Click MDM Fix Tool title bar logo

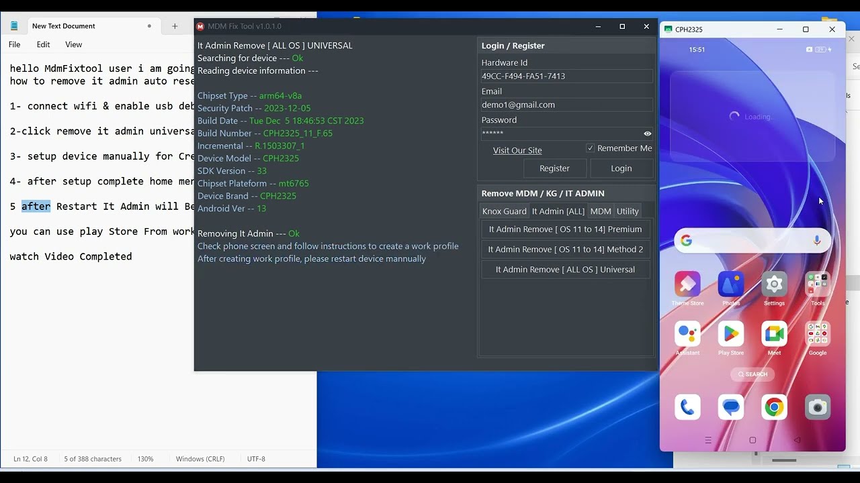[200, 26]
